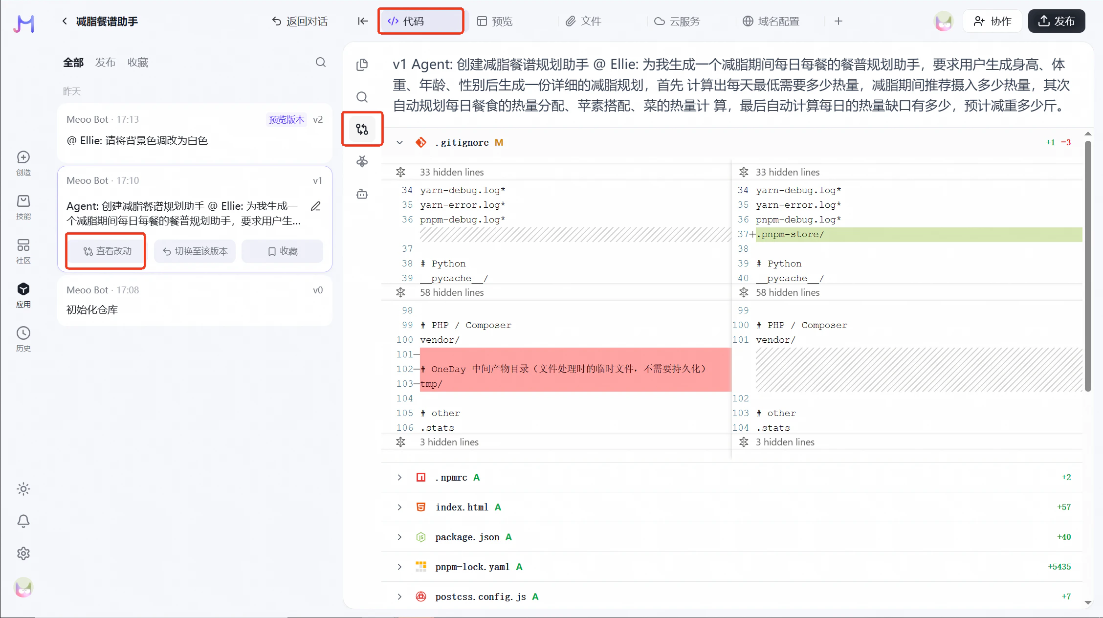Collapse the .gitignore file diff
The height and width of the screenshot is (618, 1103).
click(399, 142)
